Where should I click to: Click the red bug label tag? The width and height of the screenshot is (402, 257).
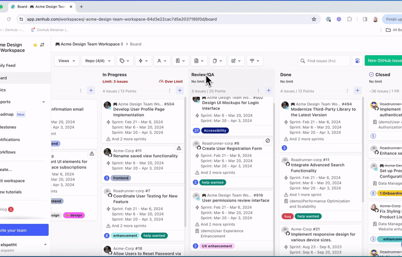(x=287, y=216)
